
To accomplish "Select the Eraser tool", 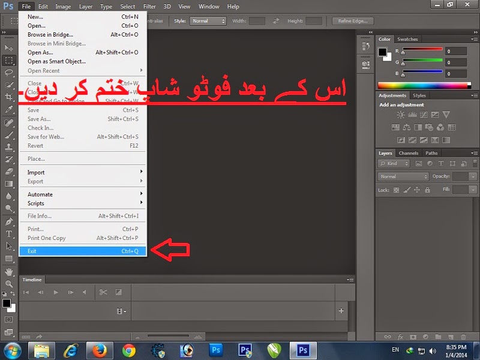I will [x=9, y=172].
